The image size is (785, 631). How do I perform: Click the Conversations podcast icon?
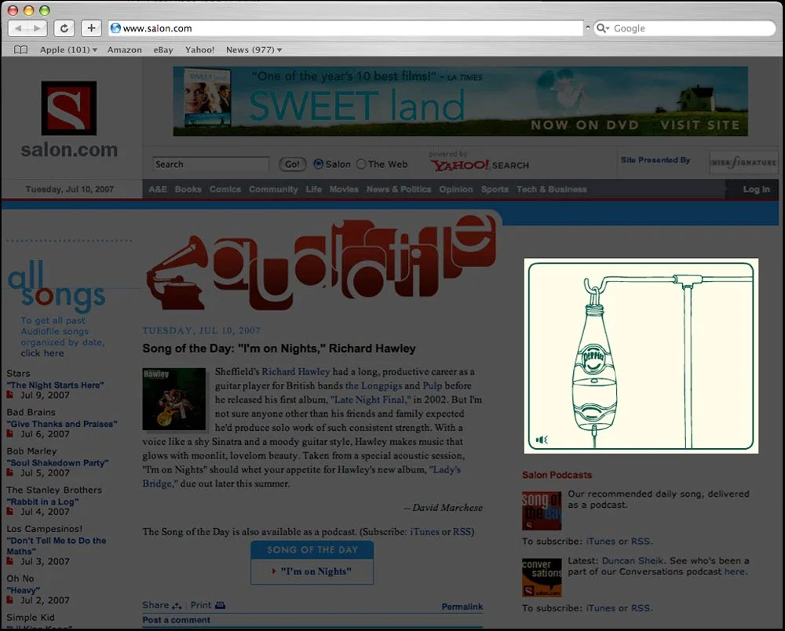tap(542, 578)
